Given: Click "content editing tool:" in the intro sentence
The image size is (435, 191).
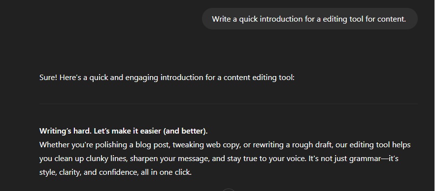Looking at the screenshot, I should pos(259,78).
